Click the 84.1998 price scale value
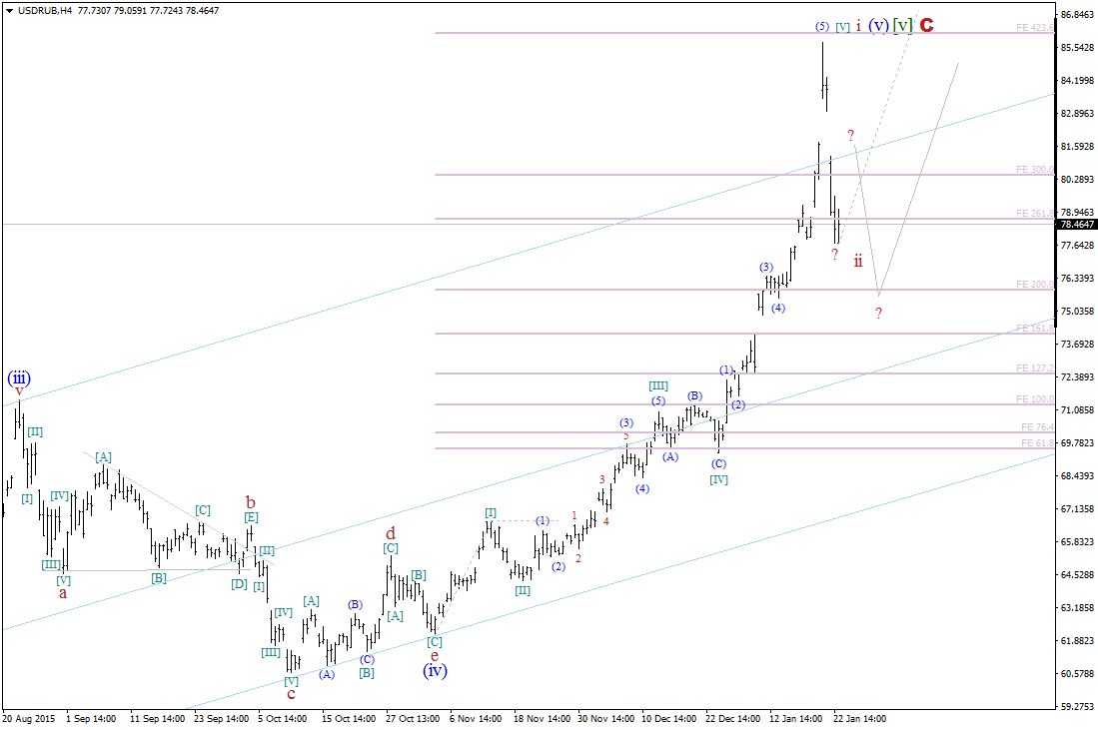 [x=1077, y=81]
